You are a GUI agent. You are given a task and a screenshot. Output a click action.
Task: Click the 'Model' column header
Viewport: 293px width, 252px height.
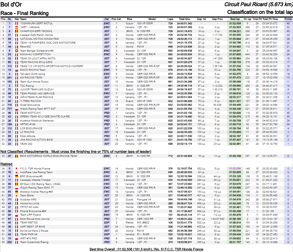[152, 19]
